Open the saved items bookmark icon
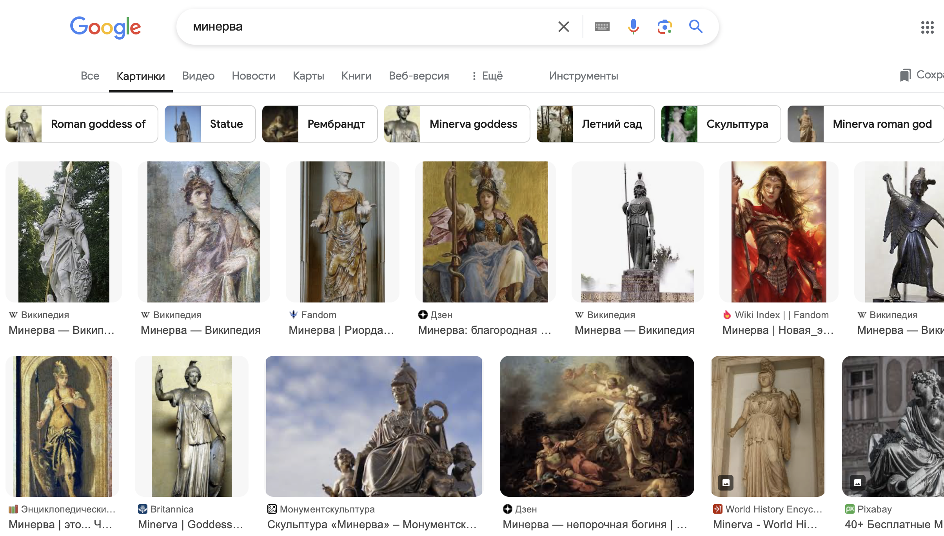The height and width of the screenshot is (536, 944). [x=905, y=75]
